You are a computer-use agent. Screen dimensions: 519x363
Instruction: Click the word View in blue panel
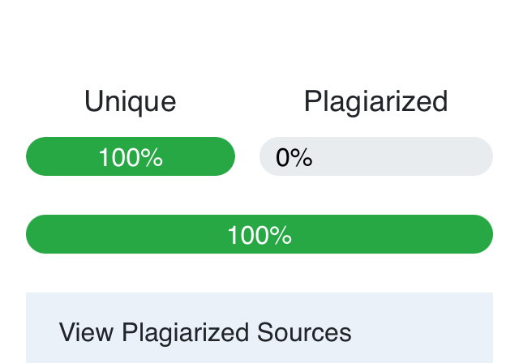[87, 332]
